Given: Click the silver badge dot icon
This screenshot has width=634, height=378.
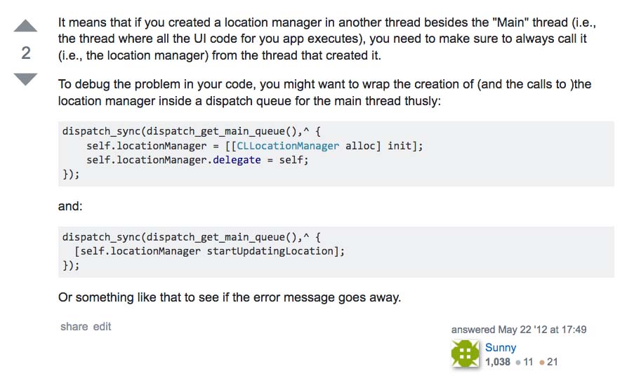Looking at the screenshot, I should [x=518, y=363].
